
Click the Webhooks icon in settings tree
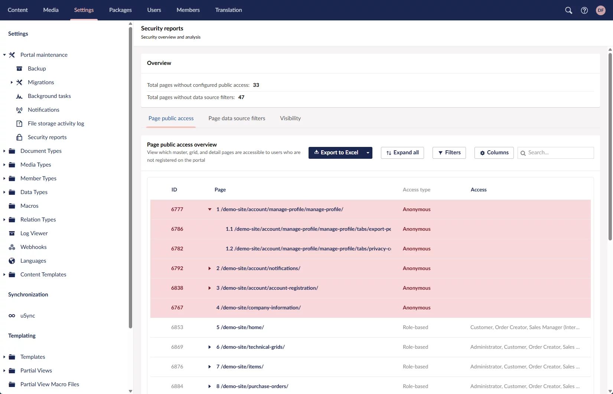pyautogui.click(x=12, y=247)
